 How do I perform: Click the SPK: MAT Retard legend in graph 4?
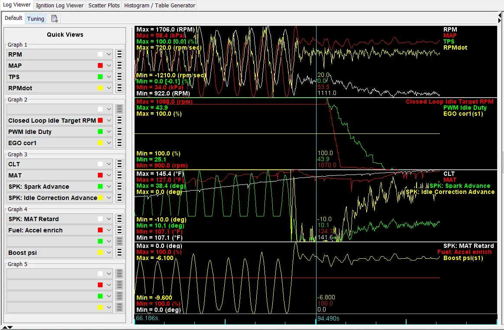tap(468, 246)
